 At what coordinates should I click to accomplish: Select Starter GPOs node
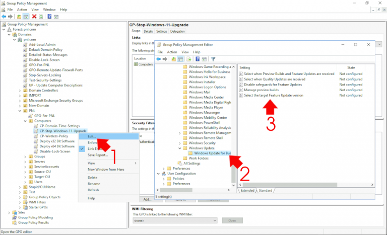38,207
